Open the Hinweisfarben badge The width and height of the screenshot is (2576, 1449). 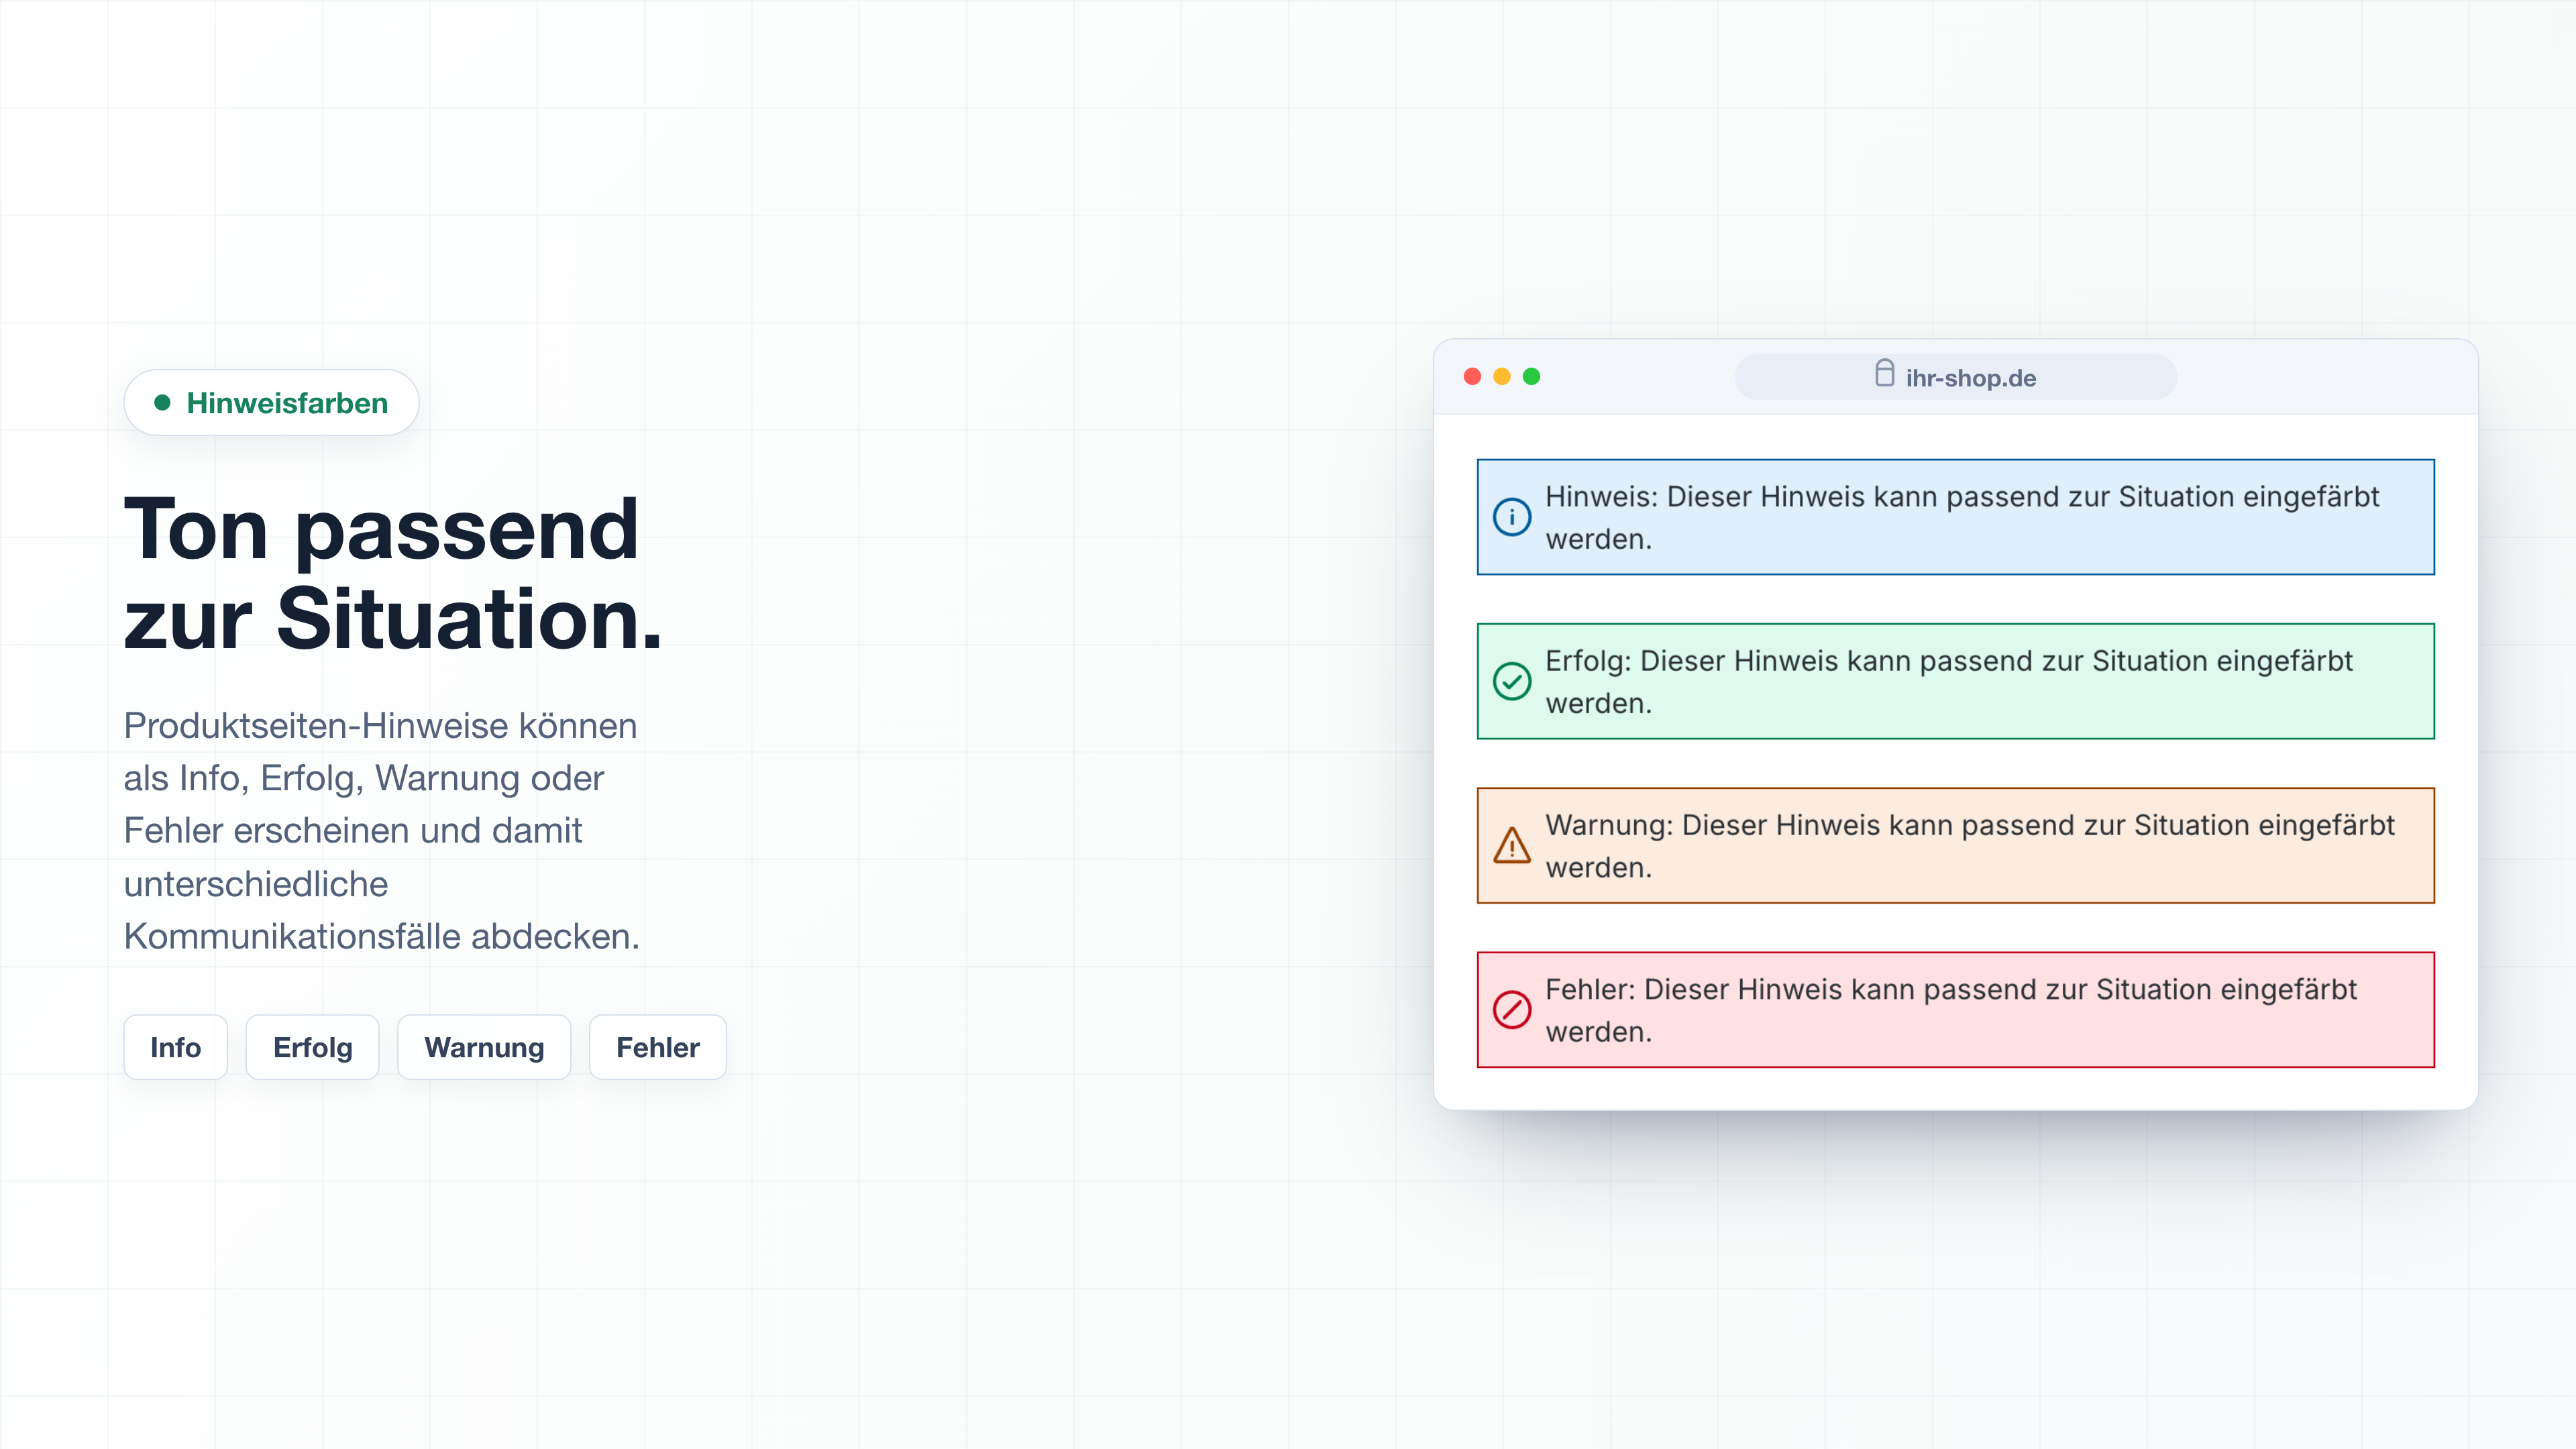tap(271, 402)
